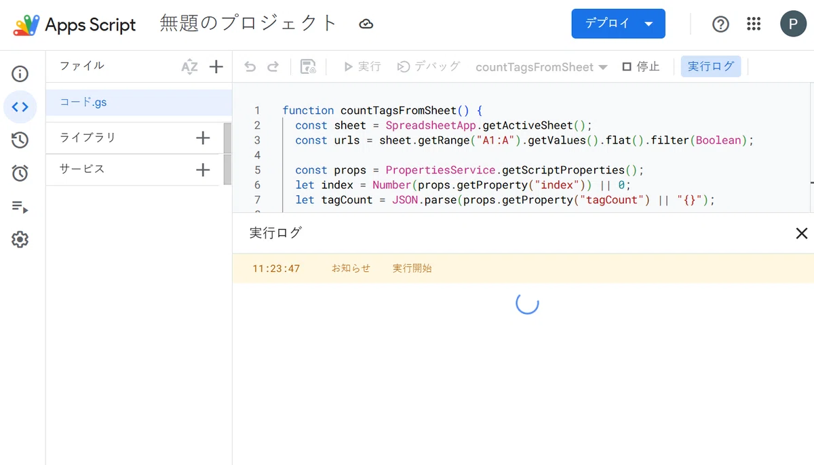Click the redo arrow in toolbar

(273, 66)
